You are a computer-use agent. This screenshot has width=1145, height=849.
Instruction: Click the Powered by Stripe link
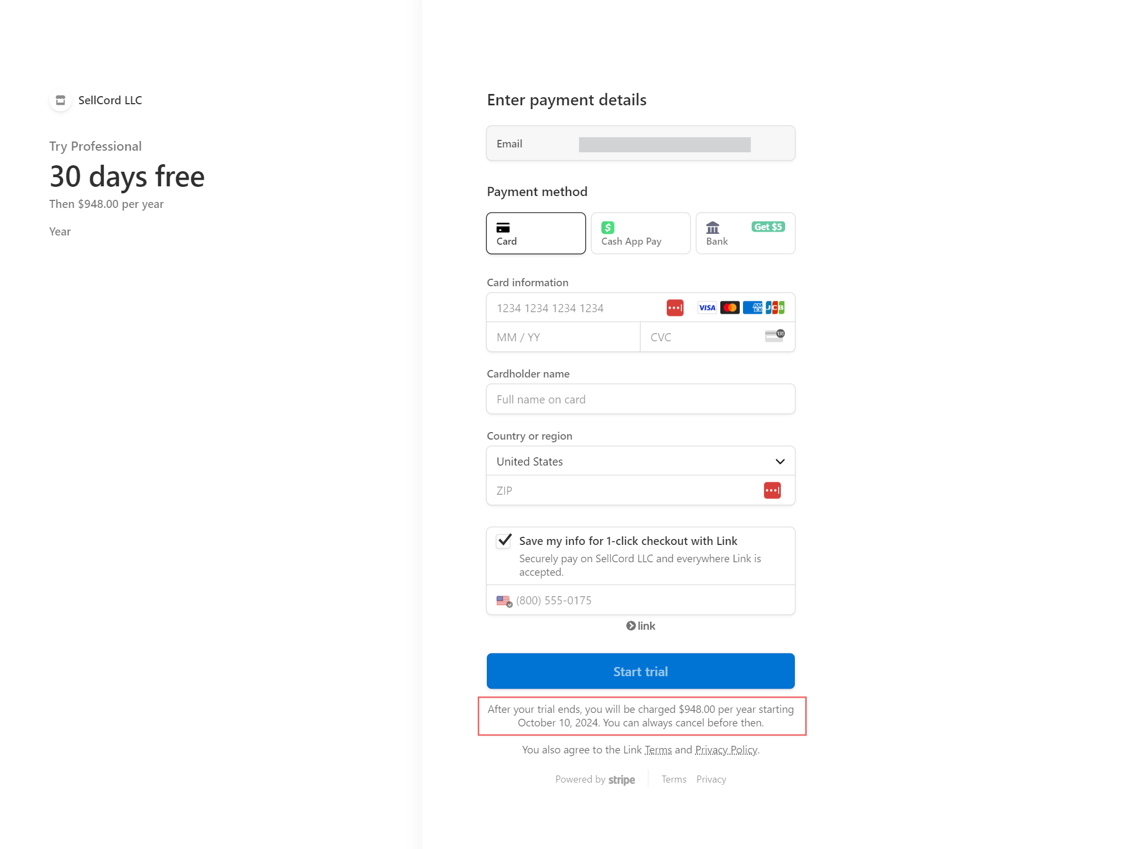pos(595,779)
